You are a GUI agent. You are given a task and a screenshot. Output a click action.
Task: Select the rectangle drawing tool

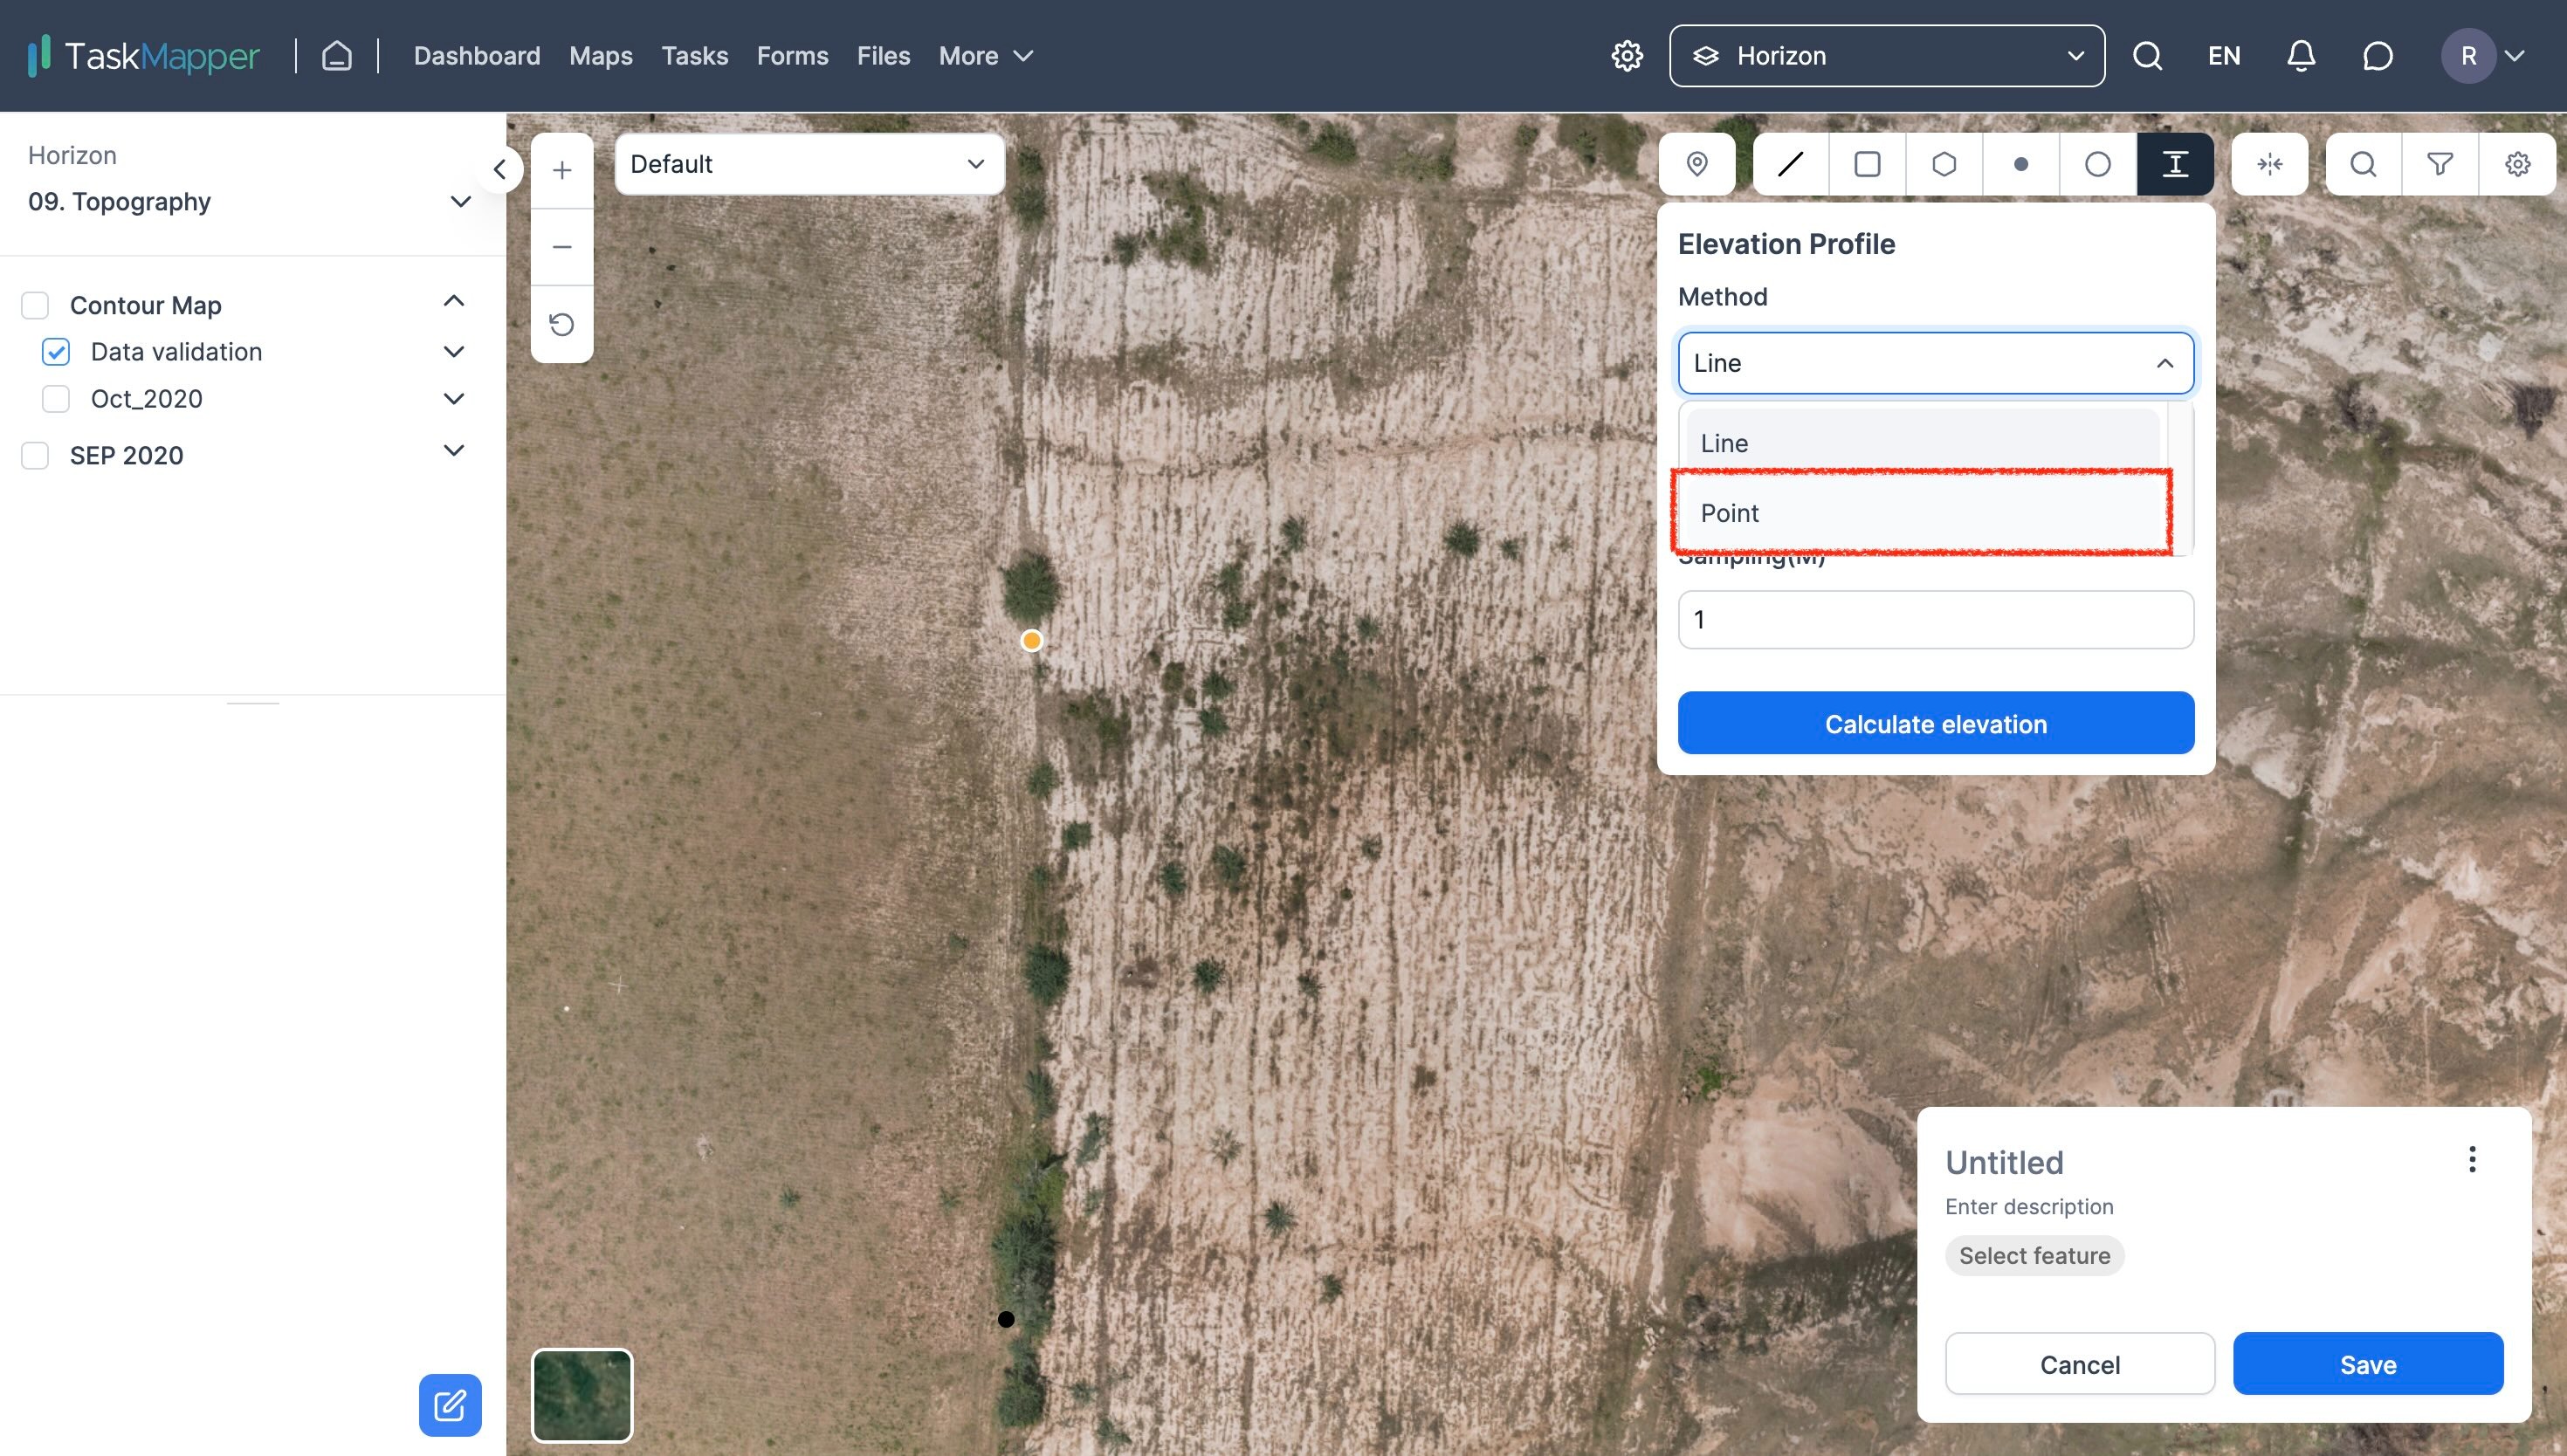coord(1867,164)
